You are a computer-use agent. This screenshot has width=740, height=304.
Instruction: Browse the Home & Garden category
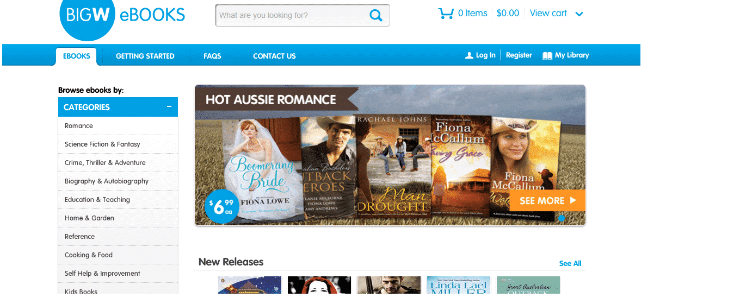[118, 218]
